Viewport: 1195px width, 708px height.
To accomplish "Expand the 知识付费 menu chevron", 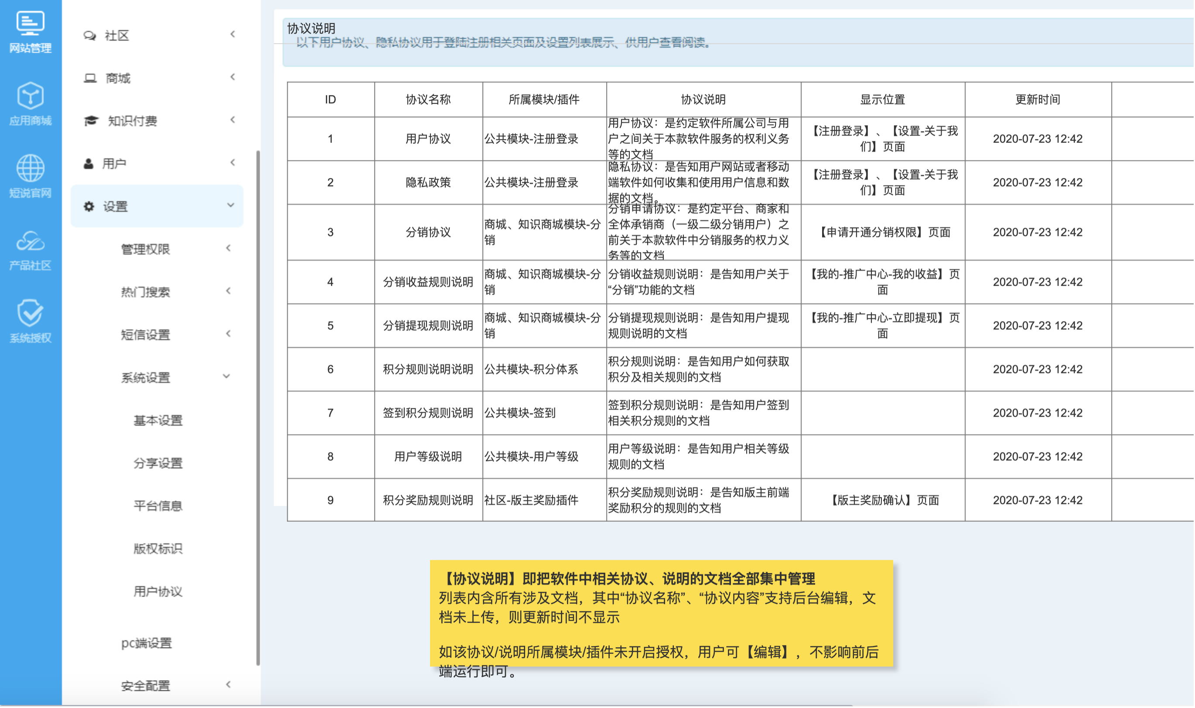I will point(233,120).
